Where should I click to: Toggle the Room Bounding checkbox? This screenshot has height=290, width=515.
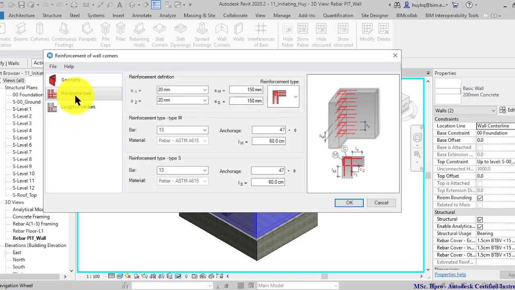pyautogui.click(x=480, y=198)
